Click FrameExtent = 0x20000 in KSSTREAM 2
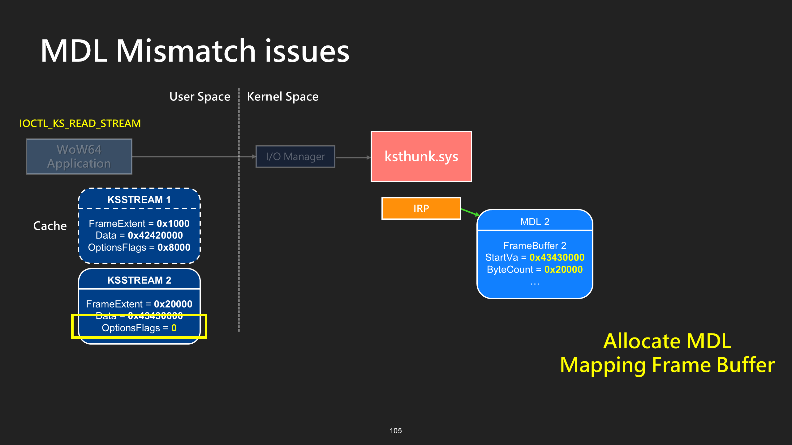This screenshot has width=792, height=445. (x=139, y=304)
